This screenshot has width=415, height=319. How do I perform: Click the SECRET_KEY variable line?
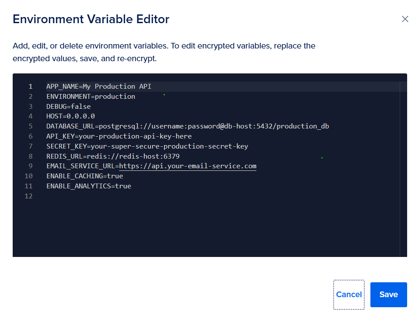coord(147,146)
